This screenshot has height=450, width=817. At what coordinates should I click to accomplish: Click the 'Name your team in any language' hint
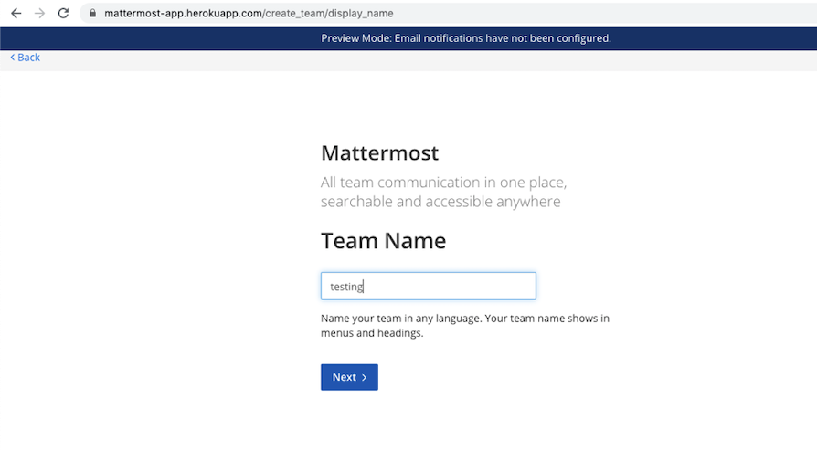[465, 326]
